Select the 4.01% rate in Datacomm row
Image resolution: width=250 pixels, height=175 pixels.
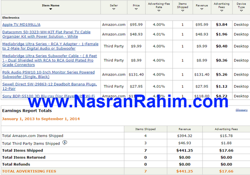[159, 34]
